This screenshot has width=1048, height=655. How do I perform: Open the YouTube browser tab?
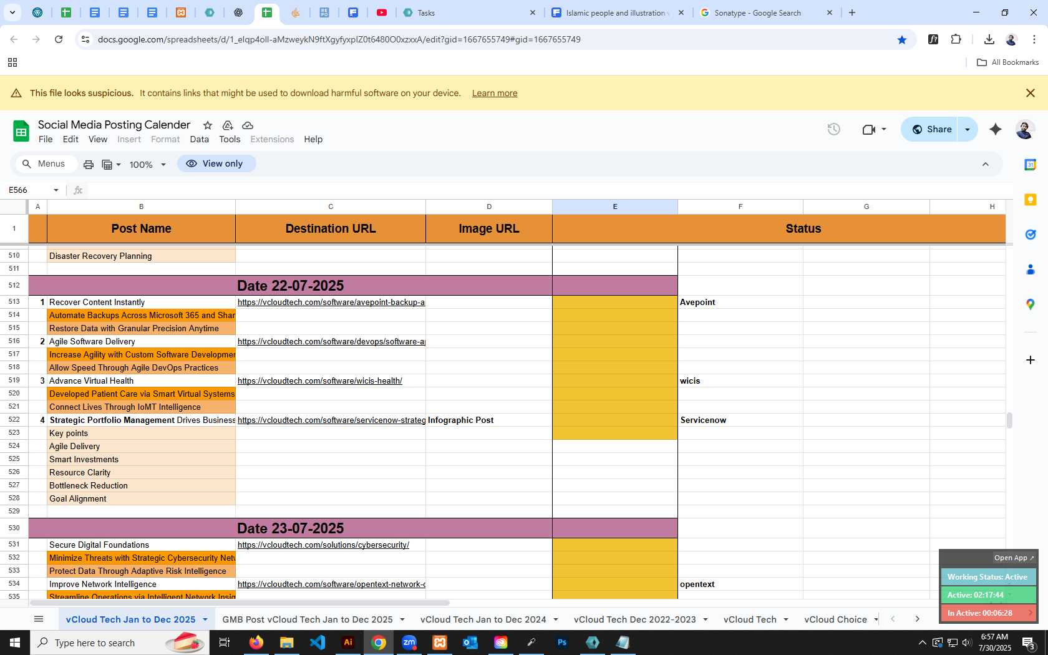(x=382, y=12)
